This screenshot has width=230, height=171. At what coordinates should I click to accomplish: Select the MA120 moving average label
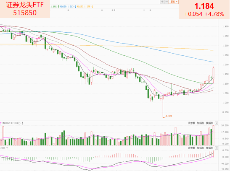(67, 7)
